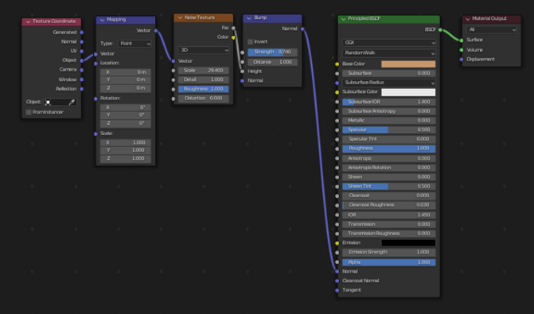Image resolution: width=534 pixels, height=314 pixels.
Task: Click the Noise Roughness slider
Action: [x=203, y=89]
